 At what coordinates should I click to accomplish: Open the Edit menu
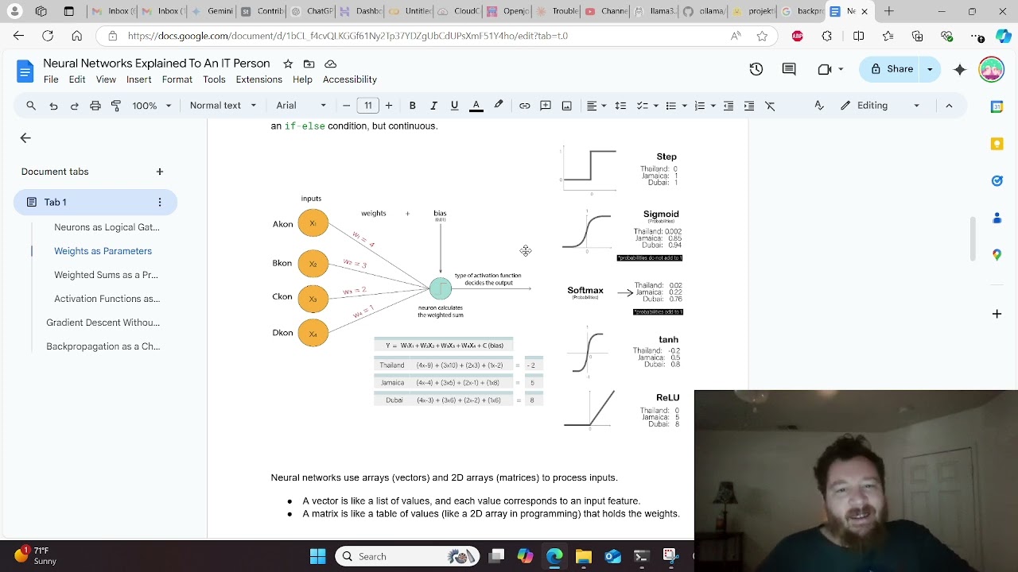click(77, 79)
